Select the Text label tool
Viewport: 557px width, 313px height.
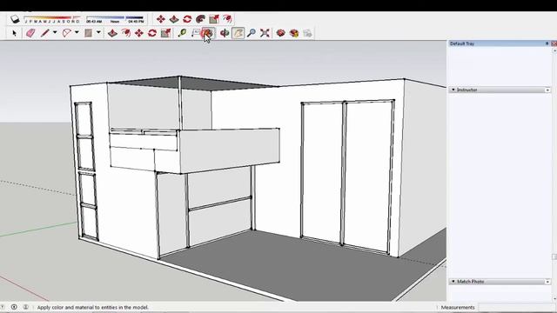click(x=195, y=33)
